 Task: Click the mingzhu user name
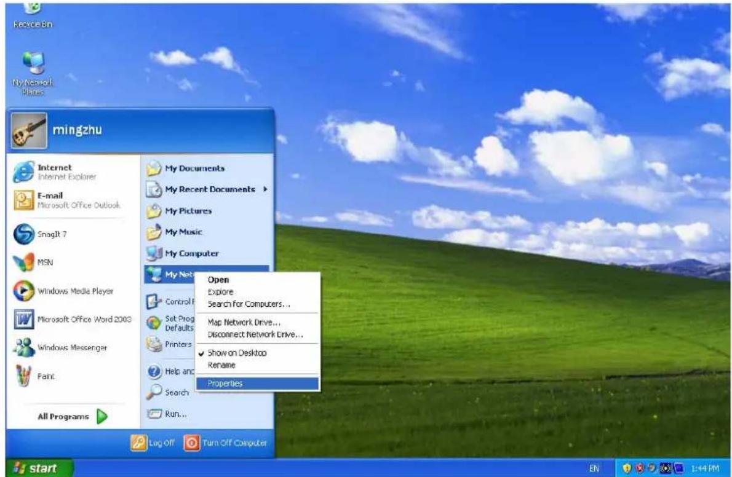tap(77, 130)
